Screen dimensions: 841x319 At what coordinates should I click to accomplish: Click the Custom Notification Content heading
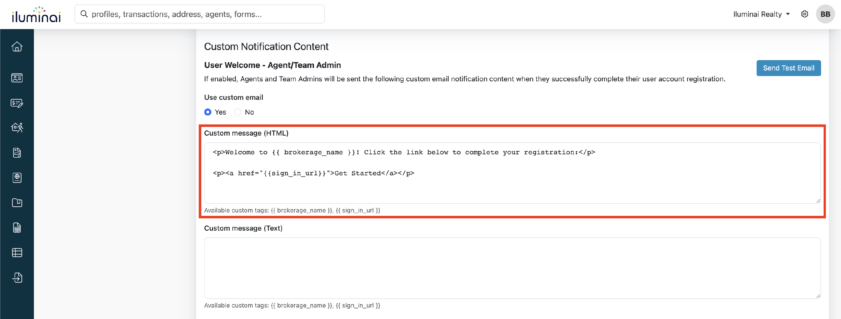click(x=266, y=46)
